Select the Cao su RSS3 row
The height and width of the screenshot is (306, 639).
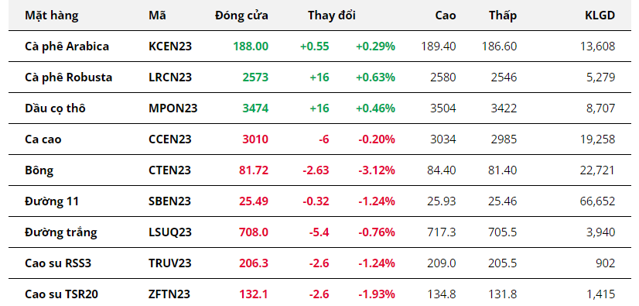pyautogui.click(x=319, y=263)
